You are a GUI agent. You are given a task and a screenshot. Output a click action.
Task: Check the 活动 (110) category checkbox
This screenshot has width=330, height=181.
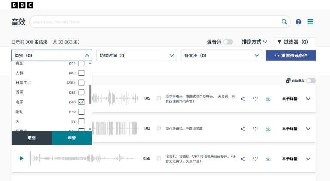click(82, 112)
